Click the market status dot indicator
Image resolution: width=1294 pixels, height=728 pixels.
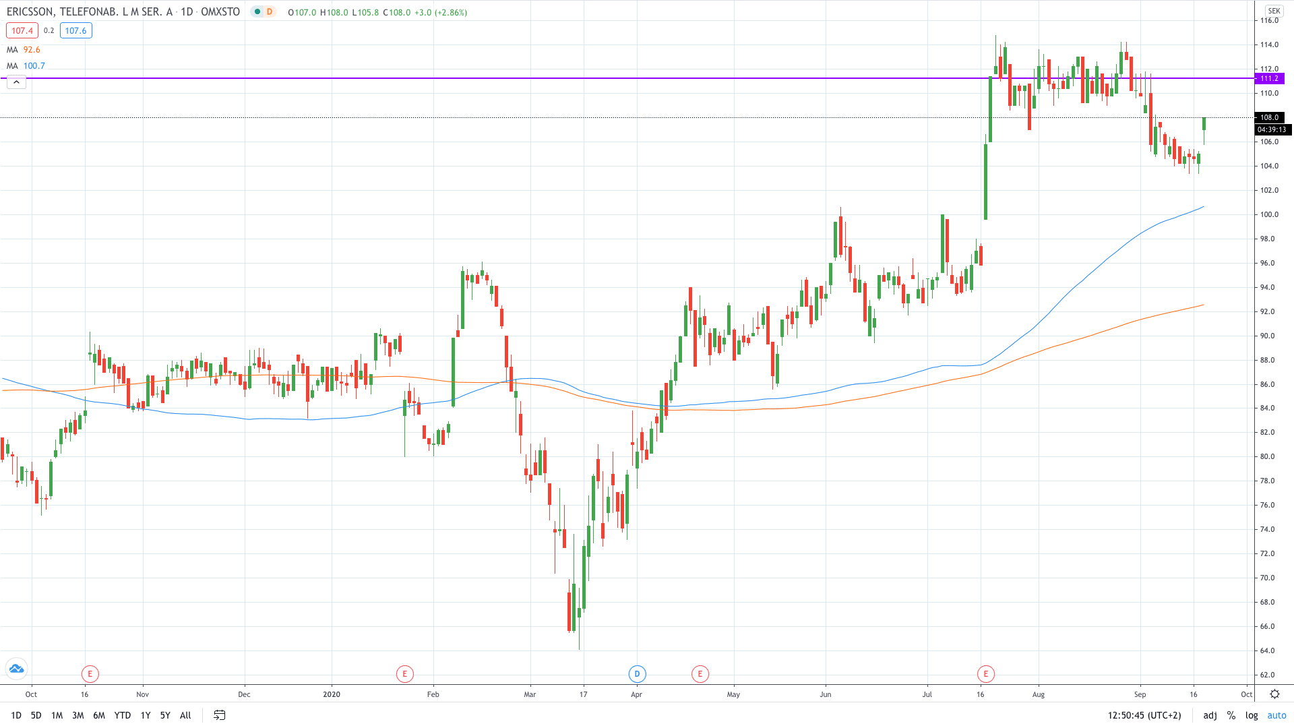point(257,12)
